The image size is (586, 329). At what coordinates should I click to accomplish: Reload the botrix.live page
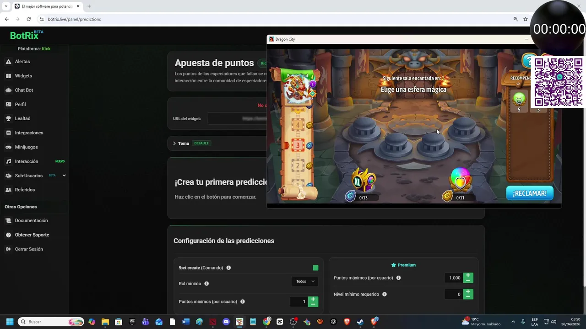pyautogui.click(x=28, y=19)
